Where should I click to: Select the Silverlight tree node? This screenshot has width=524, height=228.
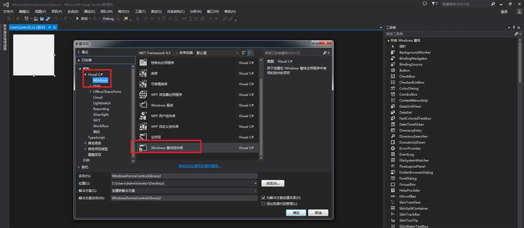click(x=101, y=114)
